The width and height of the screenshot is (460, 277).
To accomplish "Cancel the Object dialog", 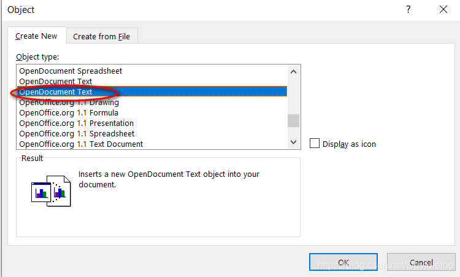I will click(421, 262).
